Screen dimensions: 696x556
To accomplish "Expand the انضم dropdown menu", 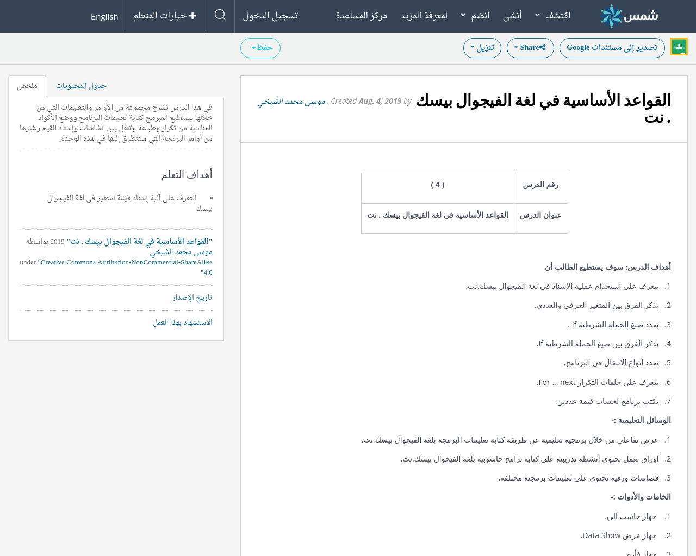I will pos(475,15).
